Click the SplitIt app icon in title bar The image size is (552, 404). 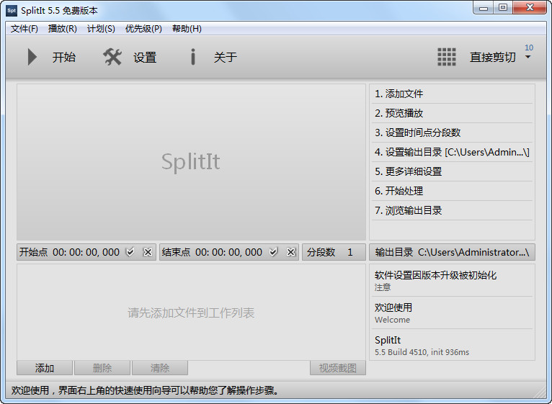point(12,10)
